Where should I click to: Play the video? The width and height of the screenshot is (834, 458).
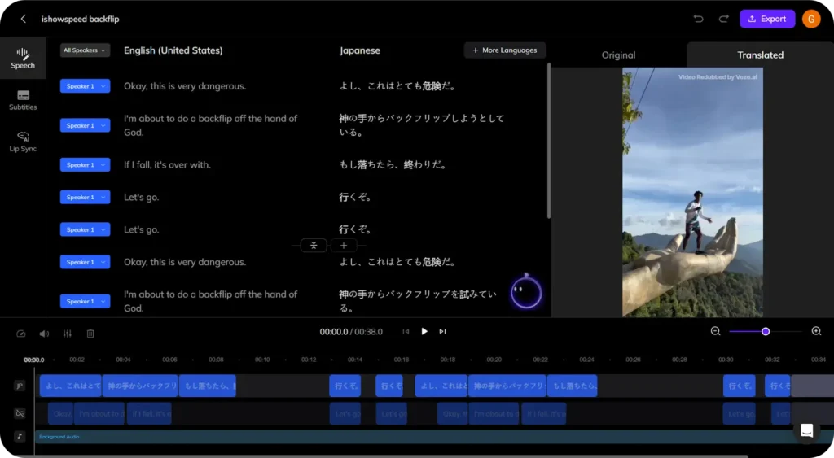pyautogui.click(x=424, y=332)
